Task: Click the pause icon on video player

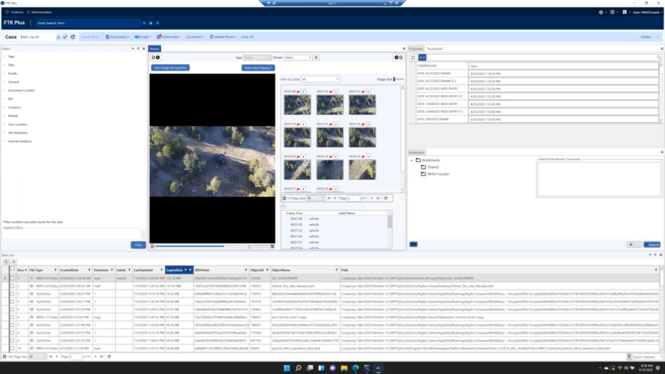Action: click(x=152, y=246)
